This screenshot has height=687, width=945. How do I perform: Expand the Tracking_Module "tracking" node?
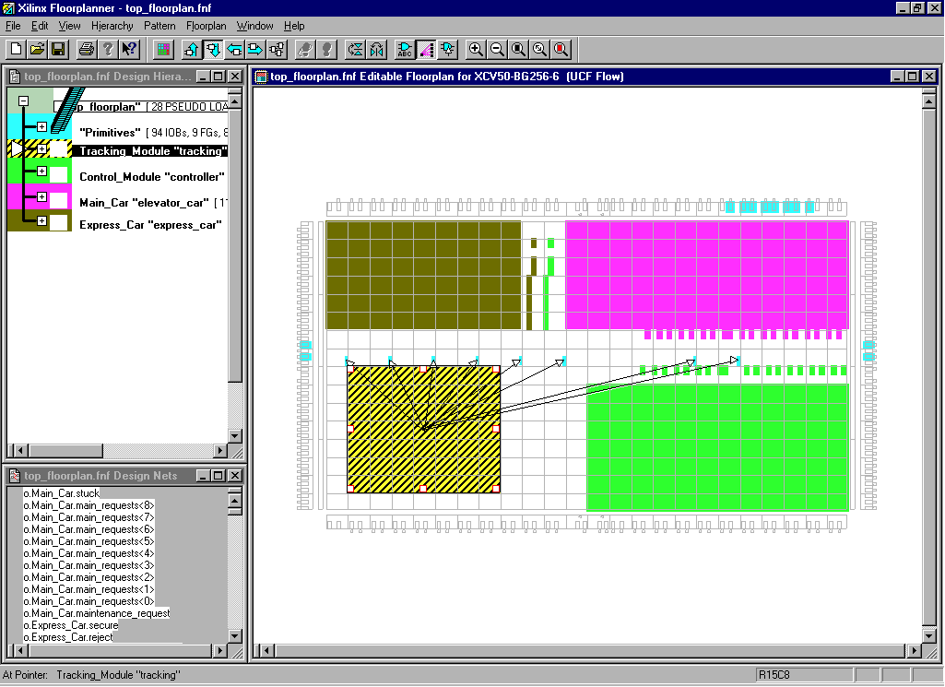pos(41,149)
